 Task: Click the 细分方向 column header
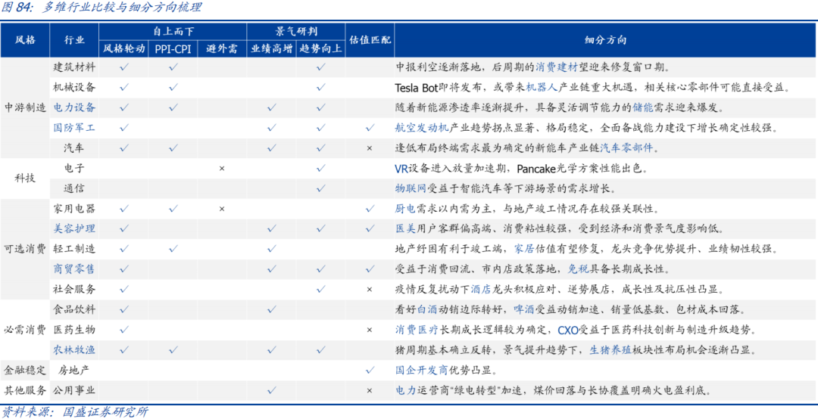(605, 40)
